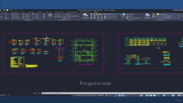The width and height of the screenshot is (183, 103).
Task: Click Make Current layer tool
Action: click(x=111, y=16)
